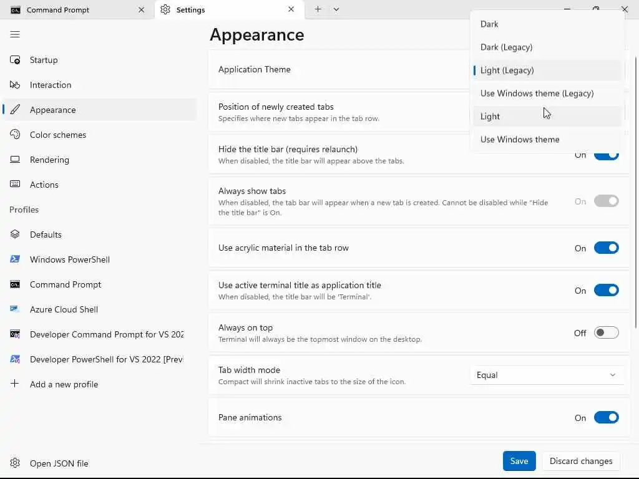Click the Defaults layers icon
This screenshot has height=479, width=639.
click(15, 235)
